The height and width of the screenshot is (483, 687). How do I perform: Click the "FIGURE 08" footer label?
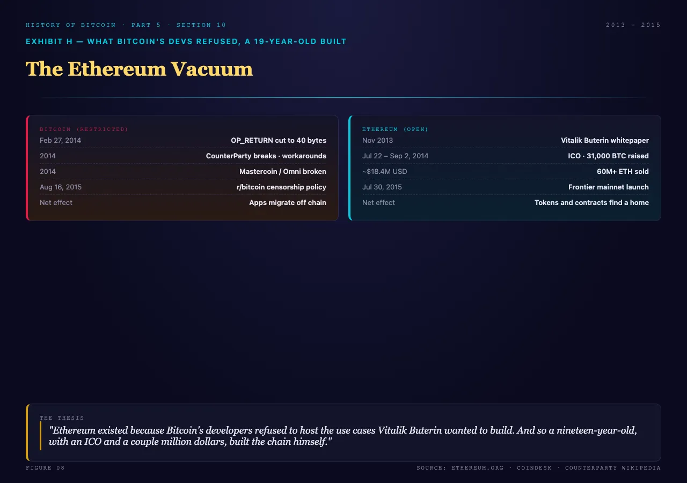(45, 468)
